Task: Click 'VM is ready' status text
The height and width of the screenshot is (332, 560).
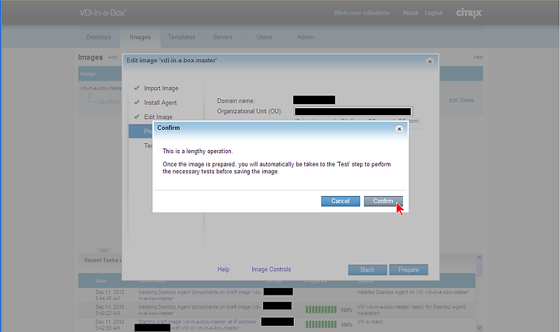Action: coord(370,322)
